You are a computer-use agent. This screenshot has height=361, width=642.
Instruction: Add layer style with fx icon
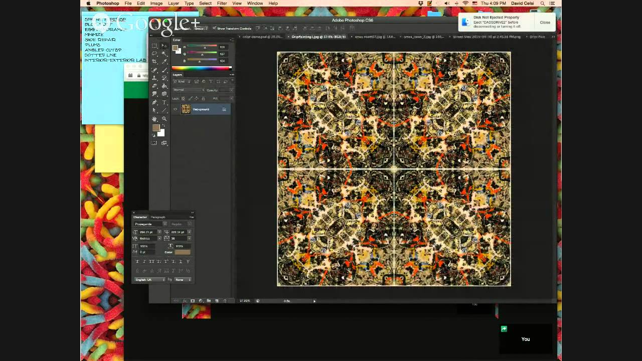185,301
